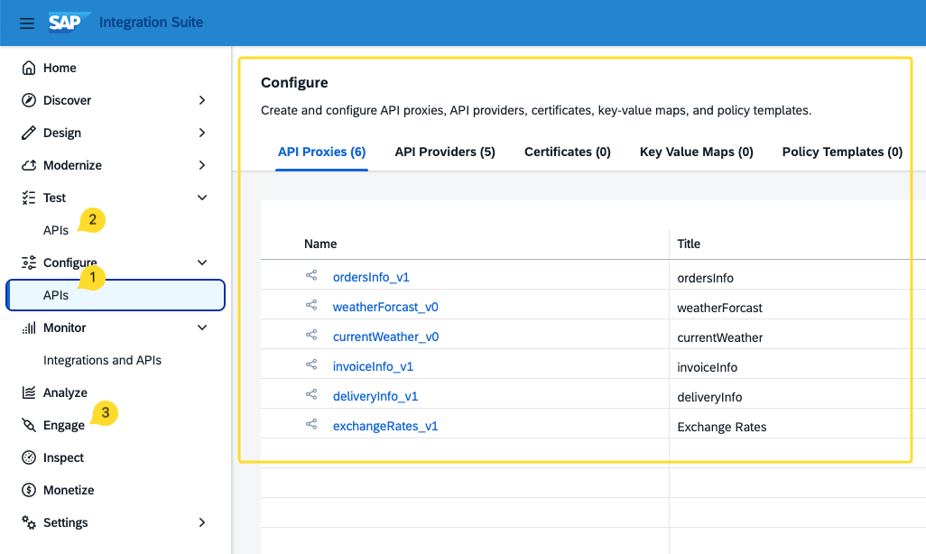This screenshot has height=554, width=926.
Task: Click the Monetize dollar icon
Action: [x=28, y=490]
